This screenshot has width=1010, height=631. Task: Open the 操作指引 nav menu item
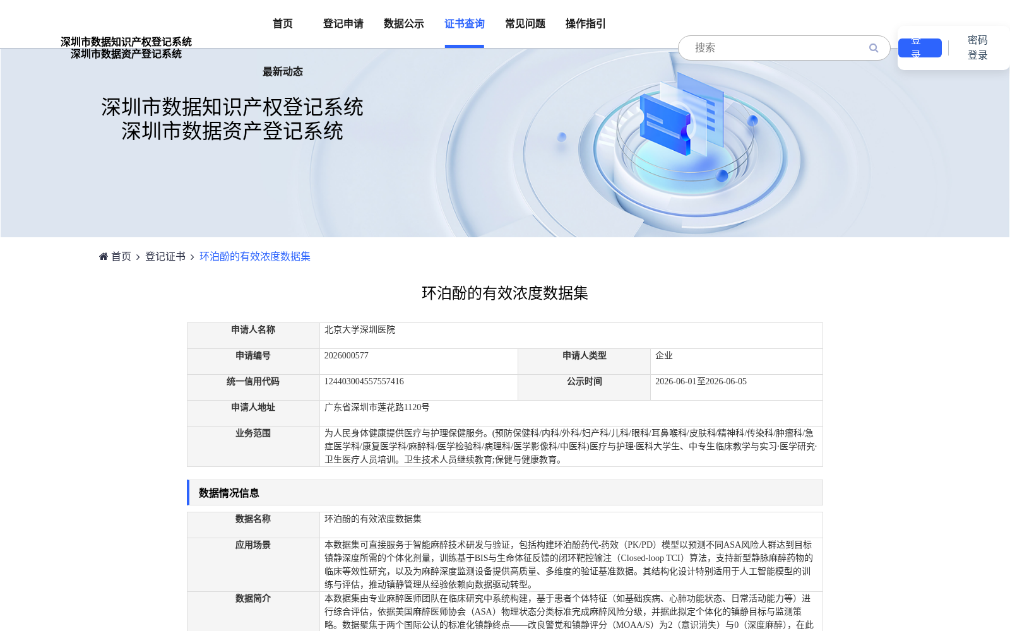point(586,24)
